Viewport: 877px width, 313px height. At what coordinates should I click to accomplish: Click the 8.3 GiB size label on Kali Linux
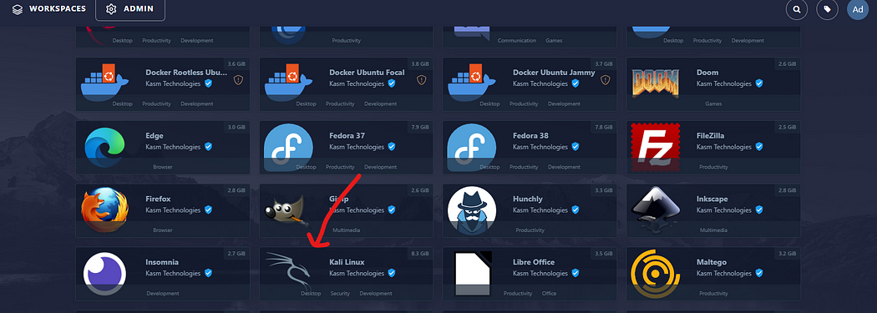coord(420,254)
